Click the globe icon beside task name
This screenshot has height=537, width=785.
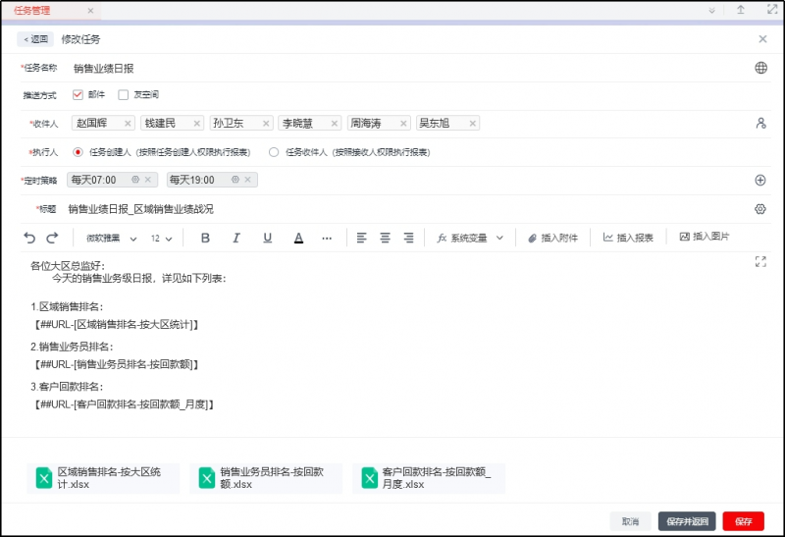click(760, 68)
